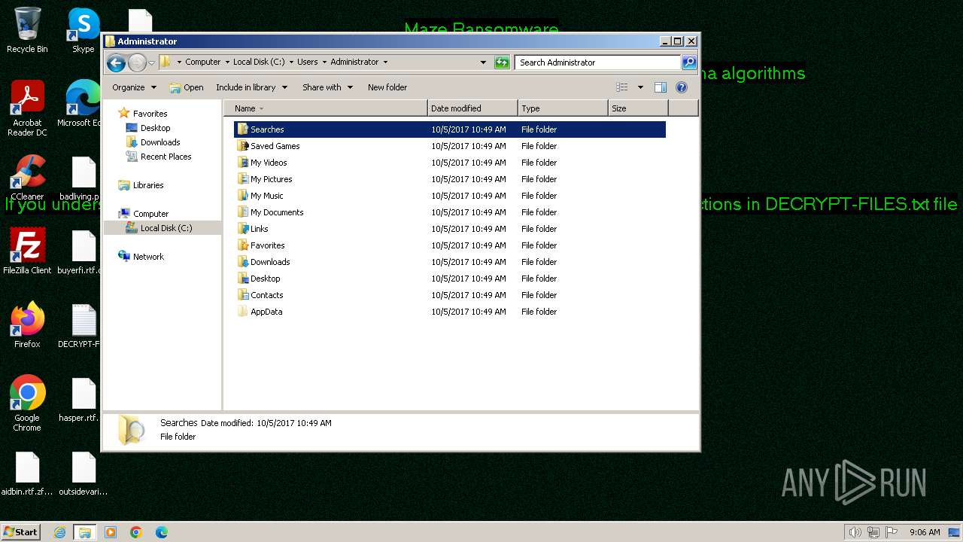Select the My Videos folder
Screen dimensions: 963x542
[262, 163]
